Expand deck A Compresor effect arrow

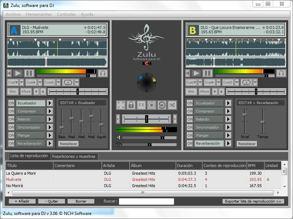tap(50, 111)
